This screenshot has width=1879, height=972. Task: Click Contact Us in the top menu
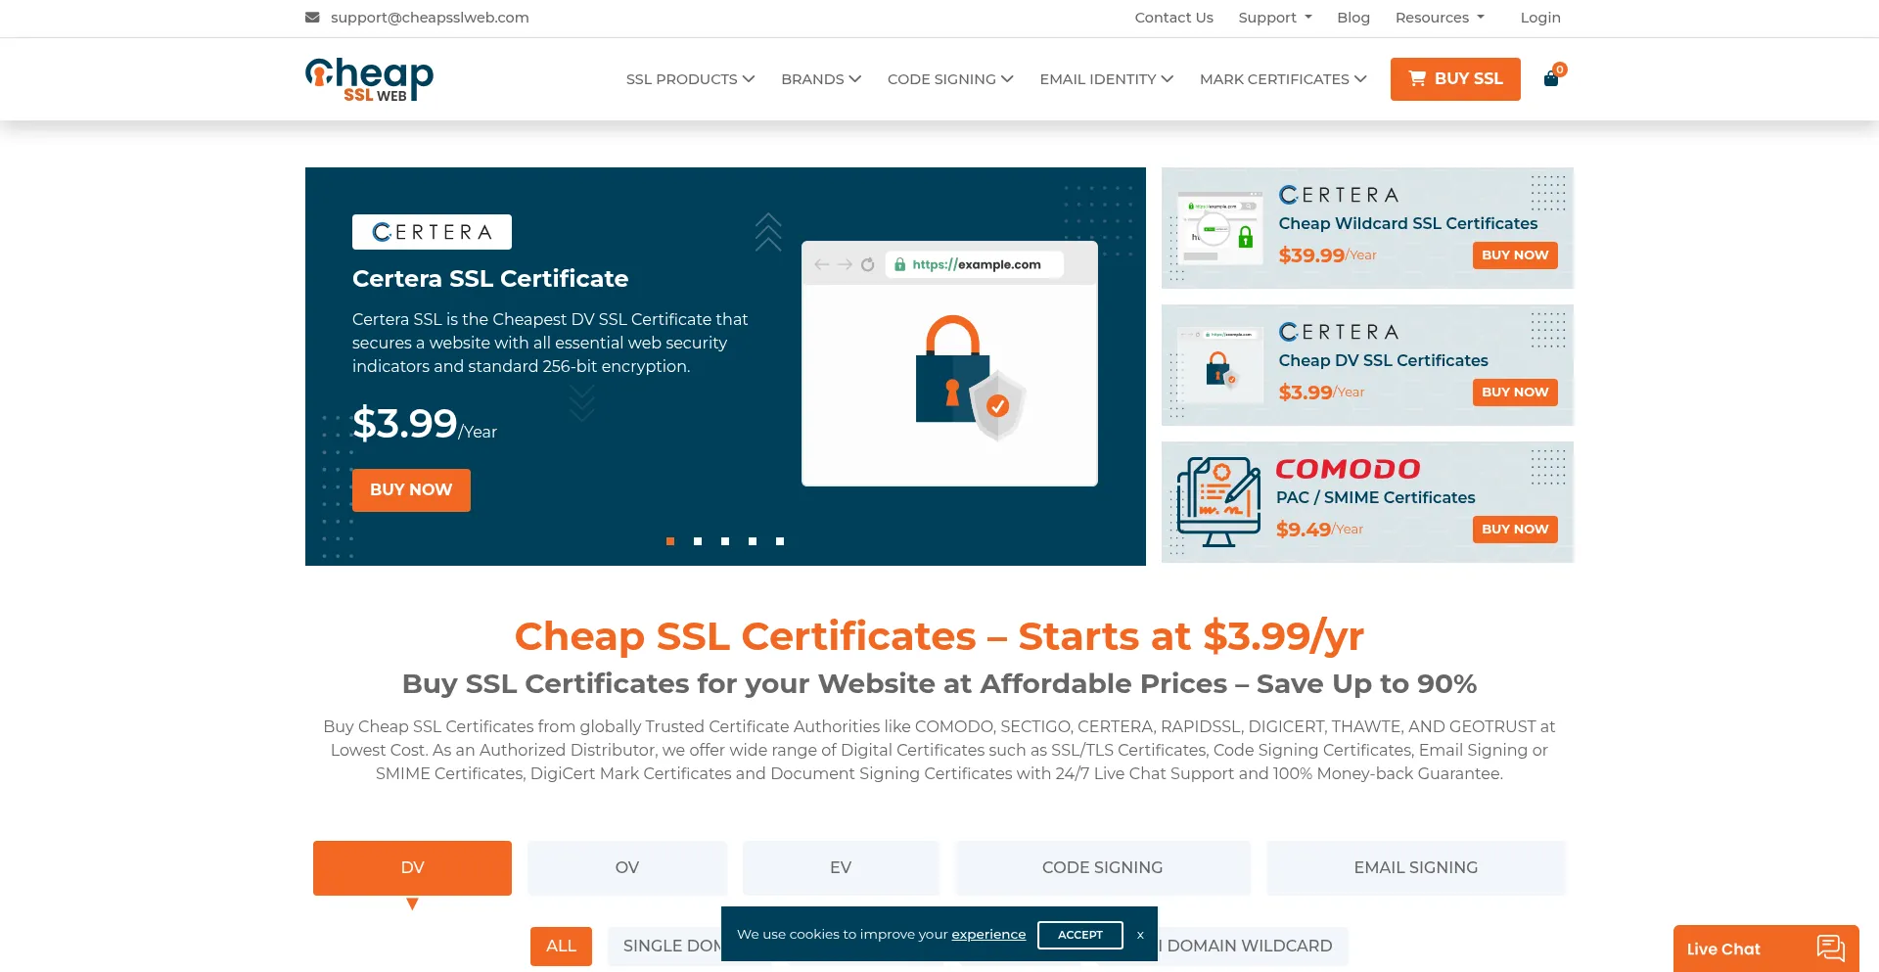1173,17
